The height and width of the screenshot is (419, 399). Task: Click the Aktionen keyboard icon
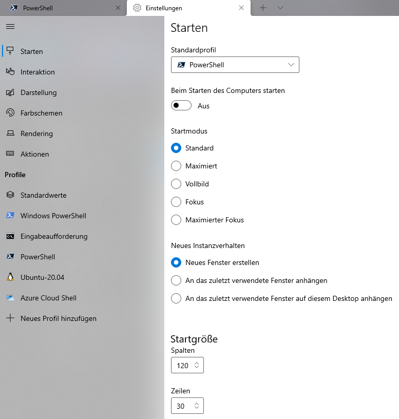point(10,154)
